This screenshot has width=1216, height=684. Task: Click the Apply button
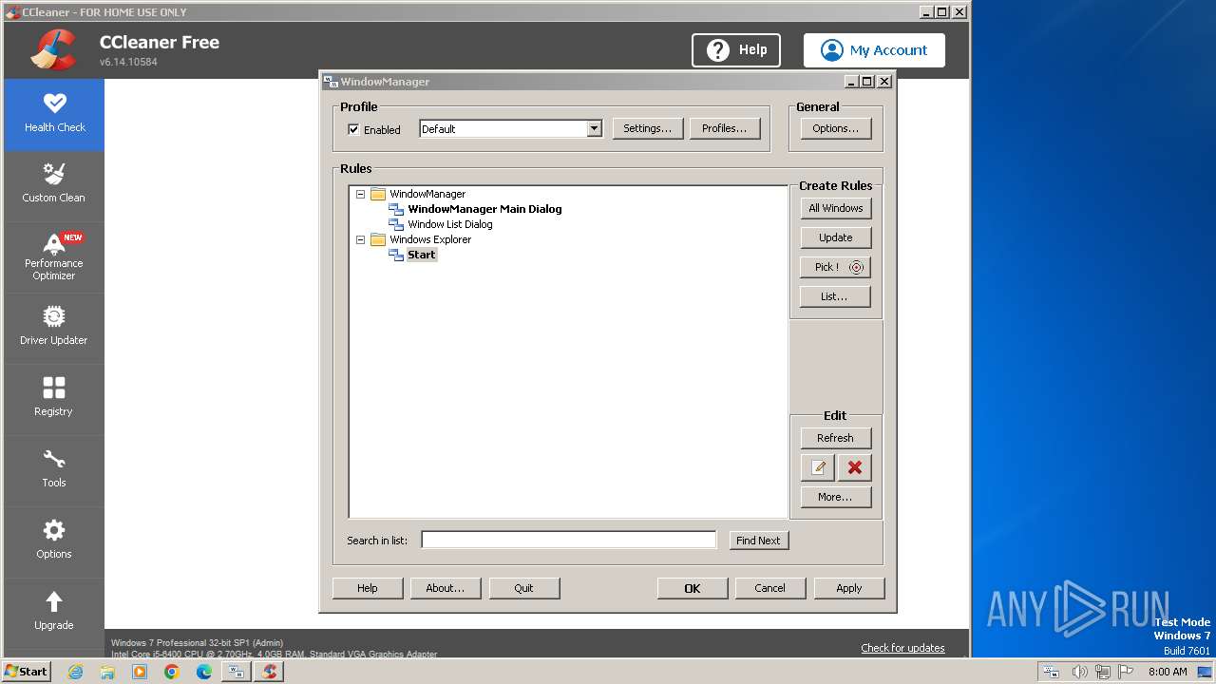[849, 588]
